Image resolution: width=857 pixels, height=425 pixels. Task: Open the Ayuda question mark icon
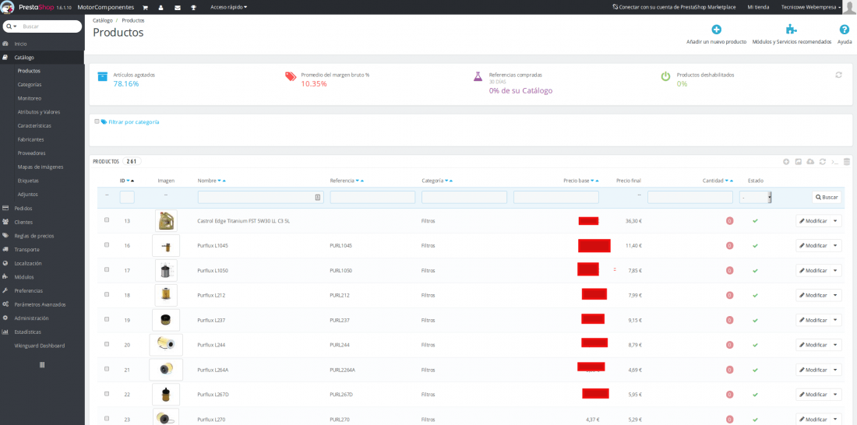(845, 30)
